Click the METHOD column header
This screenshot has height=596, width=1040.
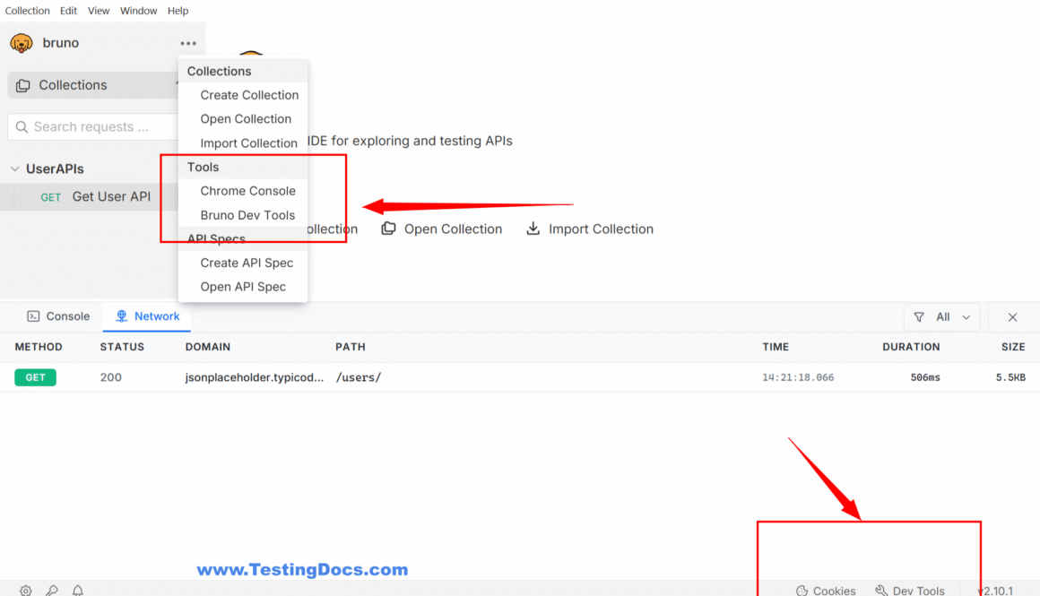39,347
